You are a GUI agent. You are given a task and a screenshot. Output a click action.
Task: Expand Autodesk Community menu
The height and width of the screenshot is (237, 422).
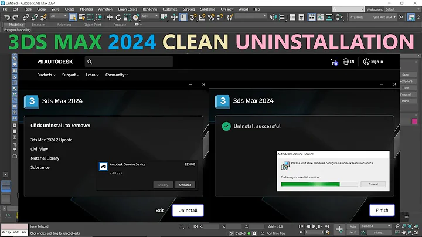[117, 75]
